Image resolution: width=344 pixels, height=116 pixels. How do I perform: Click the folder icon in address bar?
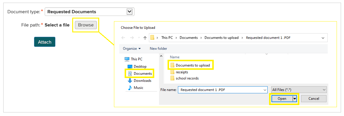pos(152,38)
